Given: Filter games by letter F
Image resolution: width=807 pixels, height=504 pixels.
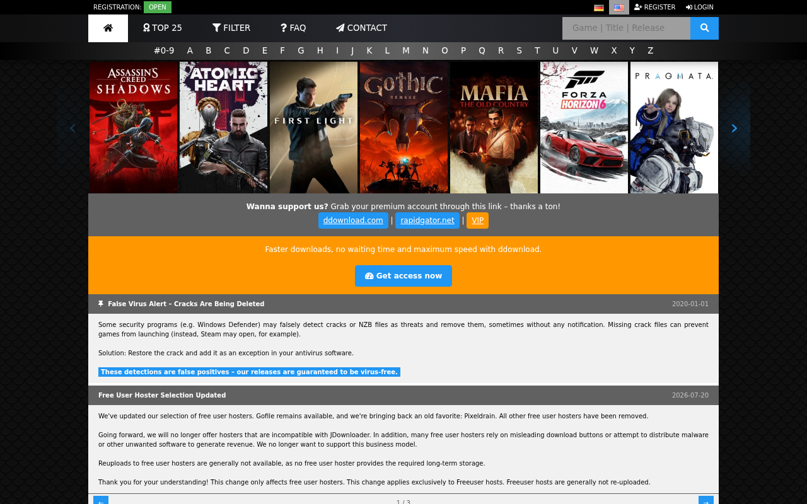Looking at the screenshot, I should click(x=282, y=51).
